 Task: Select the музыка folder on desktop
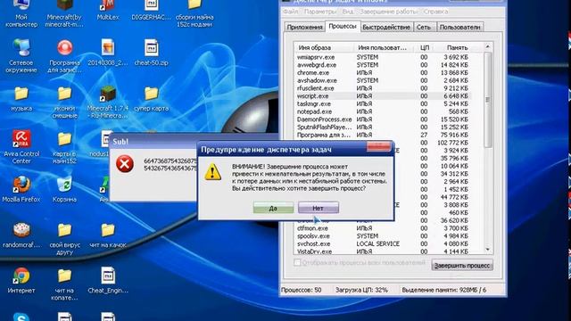21,99
